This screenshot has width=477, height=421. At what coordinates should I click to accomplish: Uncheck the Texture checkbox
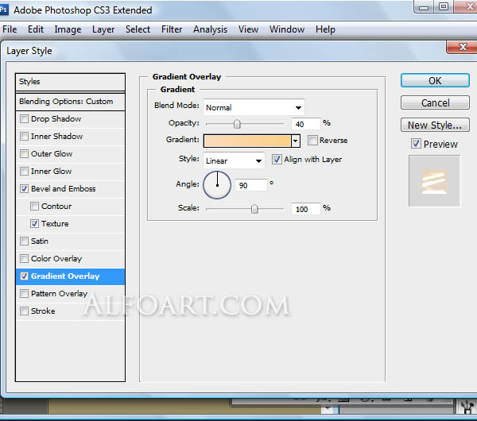click(34, 224)
